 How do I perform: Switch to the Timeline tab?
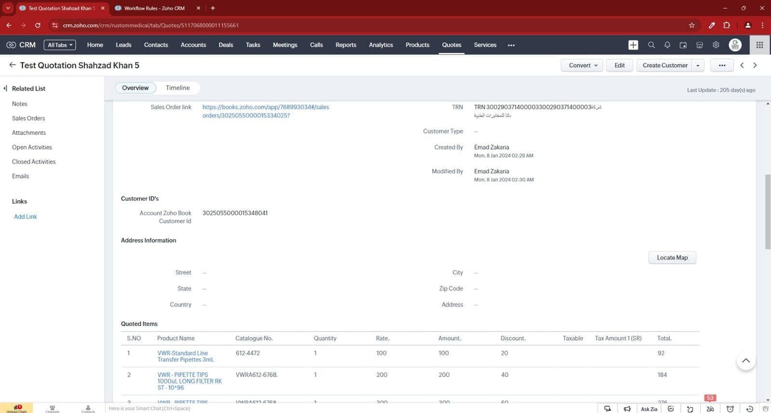pos(178,88)
